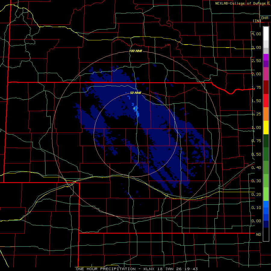This screenshot has height=271, width=271.
Task: Pick the navy swatch beside 0.00
Action: tap(266, 224)
